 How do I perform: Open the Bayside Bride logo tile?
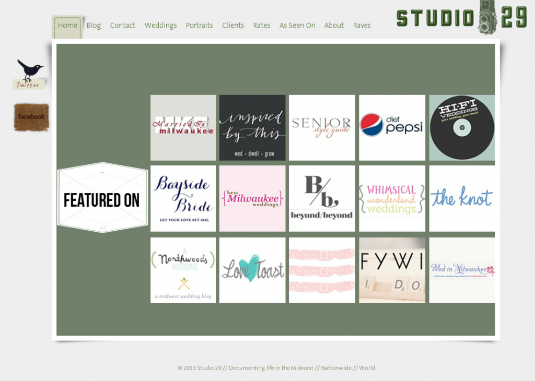point(183,199)
